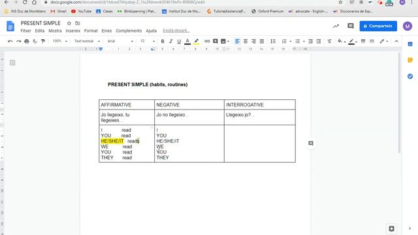This screenshot has height=235, width=418.
Task: Open Keep notes side panel
Action: pyautogui.click(x=410, y=60)
